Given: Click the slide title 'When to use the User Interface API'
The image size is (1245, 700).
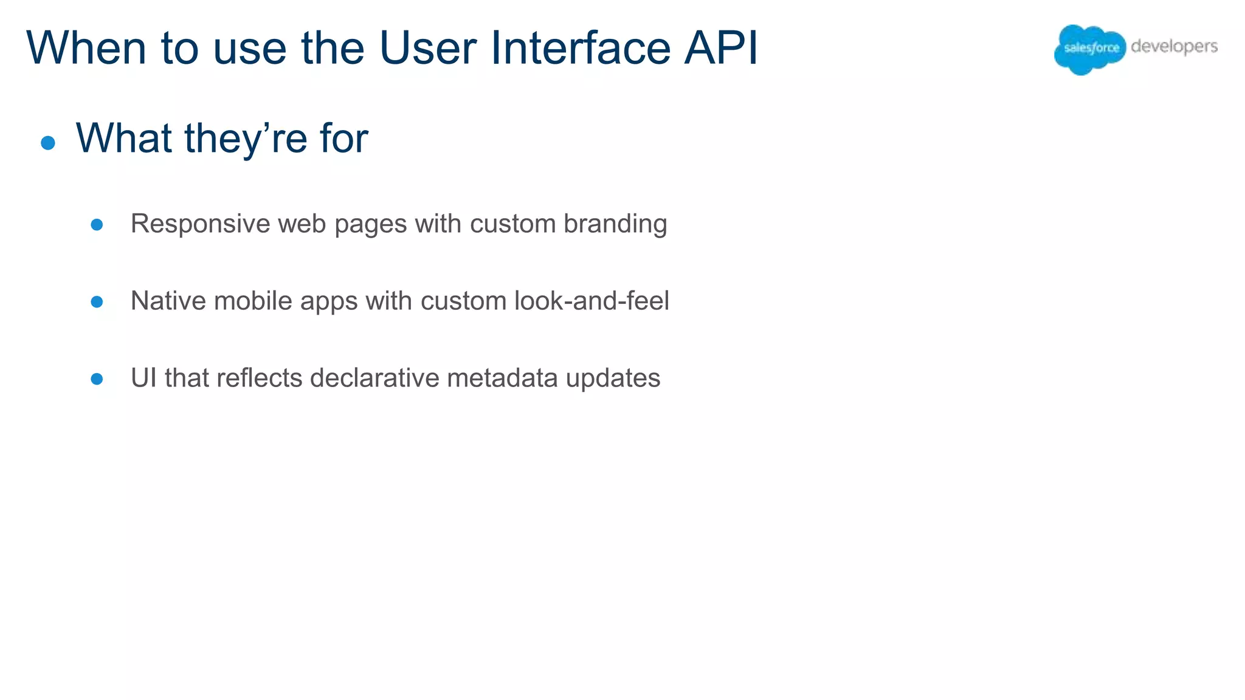Looking at the screenshot, I should 392,48.
